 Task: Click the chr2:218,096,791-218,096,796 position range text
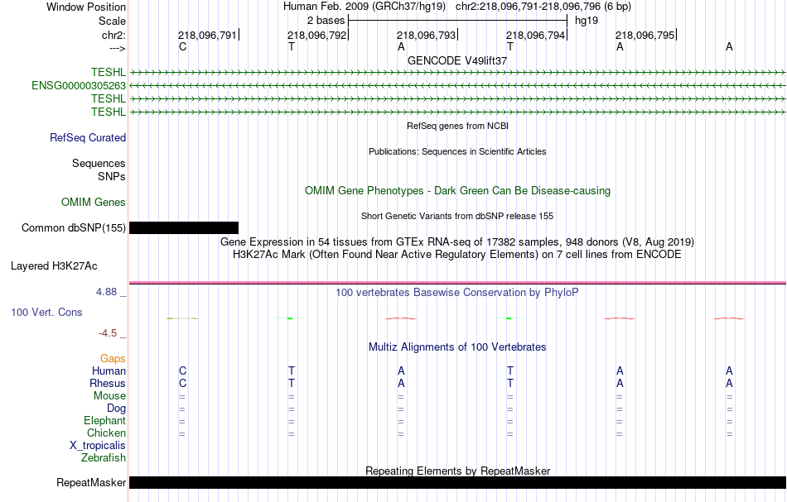(543, 7)
